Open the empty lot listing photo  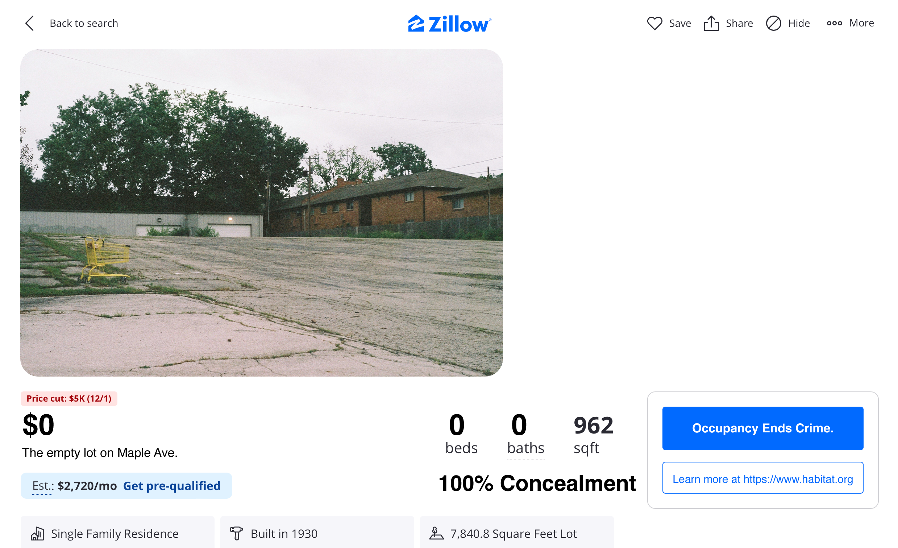(x=262, y=213)
